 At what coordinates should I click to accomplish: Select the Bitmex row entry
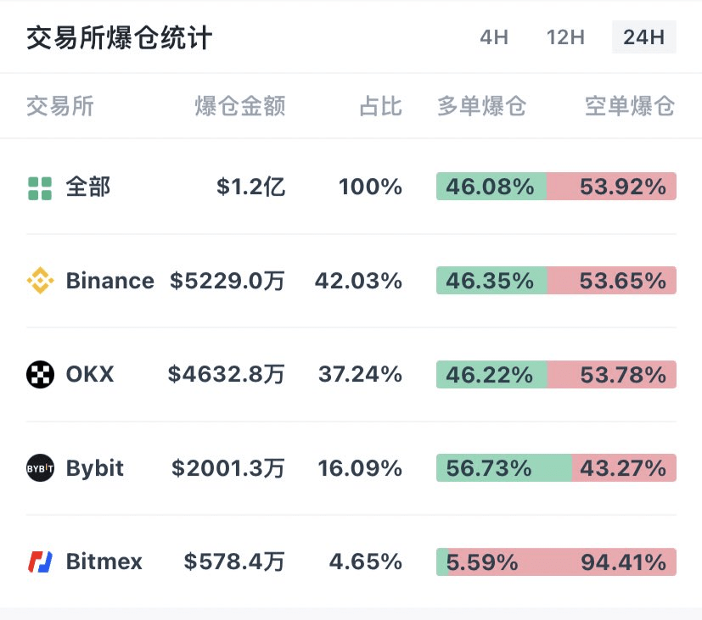[x=104, y=561]
